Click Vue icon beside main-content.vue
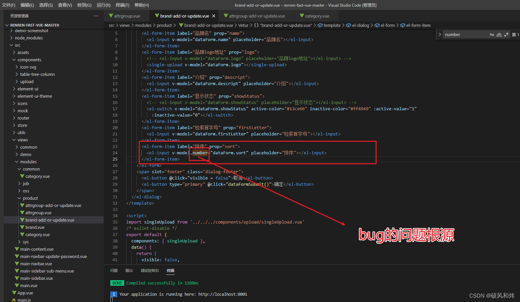The image size is (520, 302). point(17,249)
